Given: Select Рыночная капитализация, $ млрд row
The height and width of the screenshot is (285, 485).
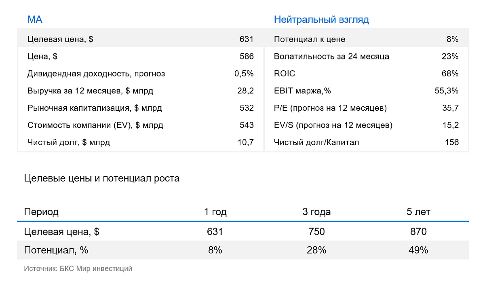Looking at the screenshot, I should (140, 108).
